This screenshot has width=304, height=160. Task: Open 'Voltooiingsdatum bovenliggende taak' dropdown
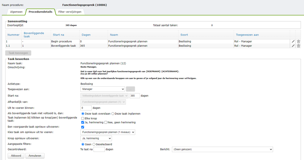pyautogui.click(x=104, y=95)
